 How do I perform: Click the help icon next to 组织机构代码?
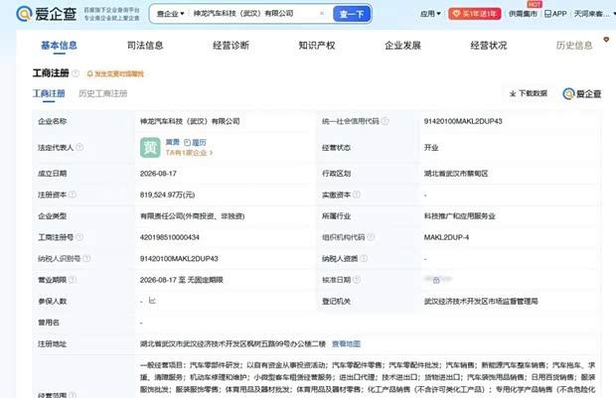click(371, 237)
